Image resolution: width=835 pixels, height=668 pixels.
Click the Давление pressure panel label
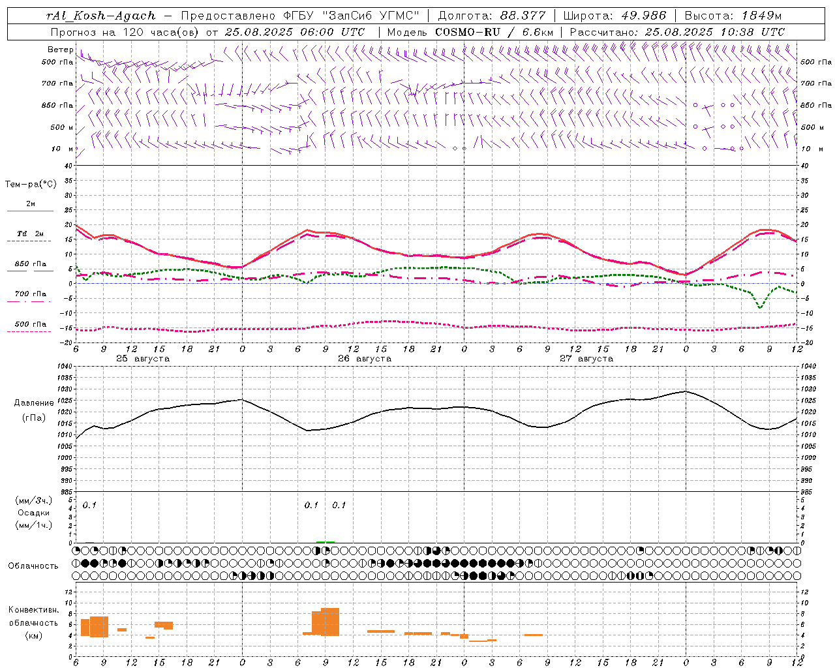point(34,403)
